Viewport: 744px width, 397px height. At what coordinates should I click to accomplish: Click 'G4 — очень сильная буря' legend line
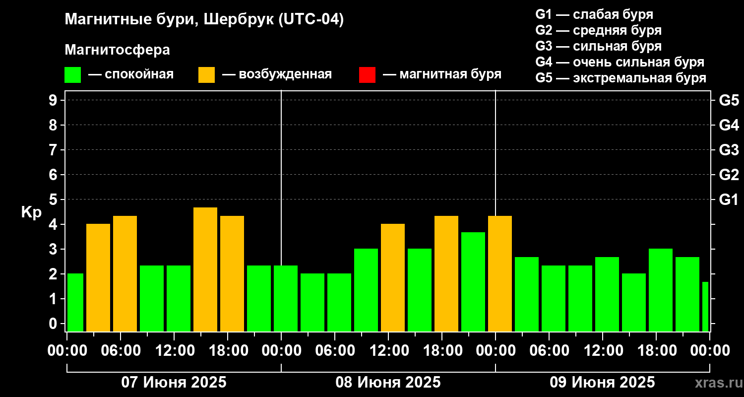[620, 62]
